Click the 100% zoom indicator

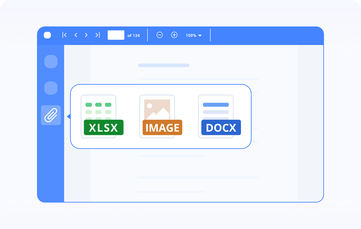tap(191, 35)
